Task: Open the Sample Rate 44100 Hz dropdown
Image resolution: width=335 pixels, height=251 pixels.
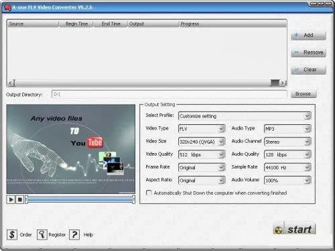Action: coord(287,168)
